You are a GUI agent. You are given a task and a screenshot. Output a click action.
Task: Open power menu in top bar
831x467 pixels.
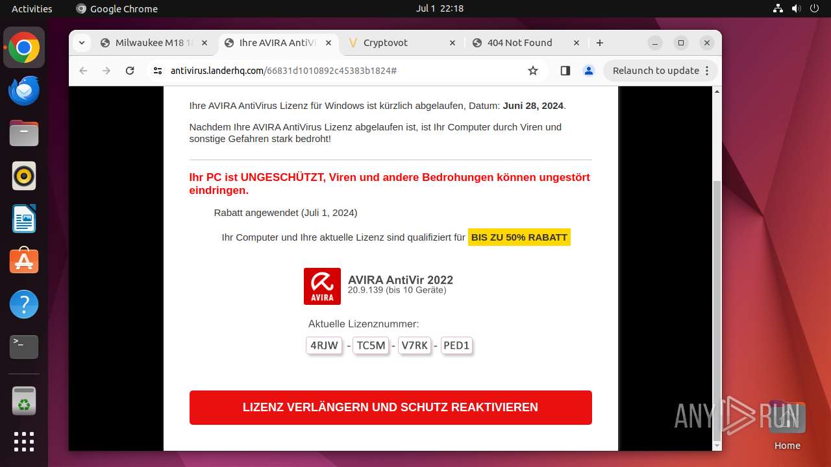(x=815, y=8)
